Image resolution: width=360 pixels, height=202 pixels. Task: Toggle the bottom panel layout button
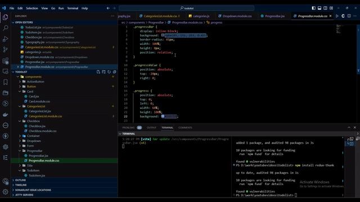[319, 8]
